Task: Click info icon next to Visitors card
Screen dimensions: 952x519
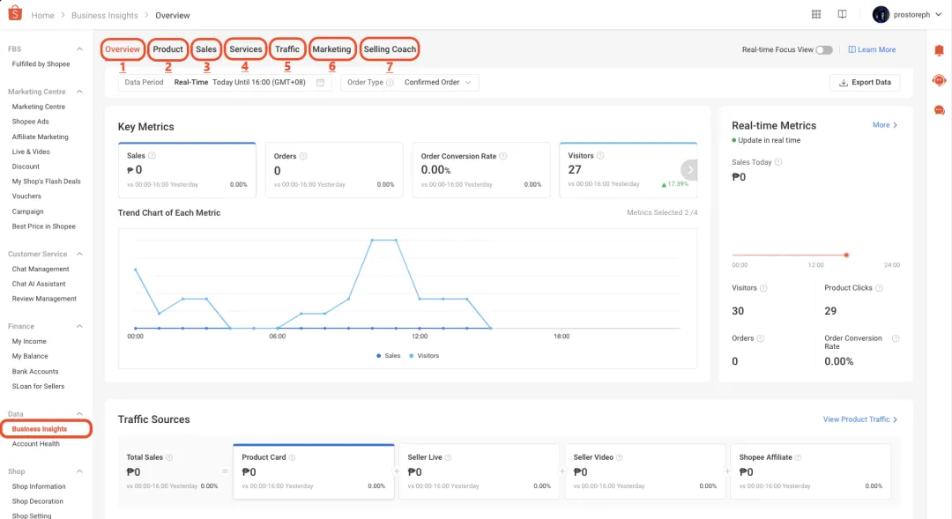Action: point(600,156)
